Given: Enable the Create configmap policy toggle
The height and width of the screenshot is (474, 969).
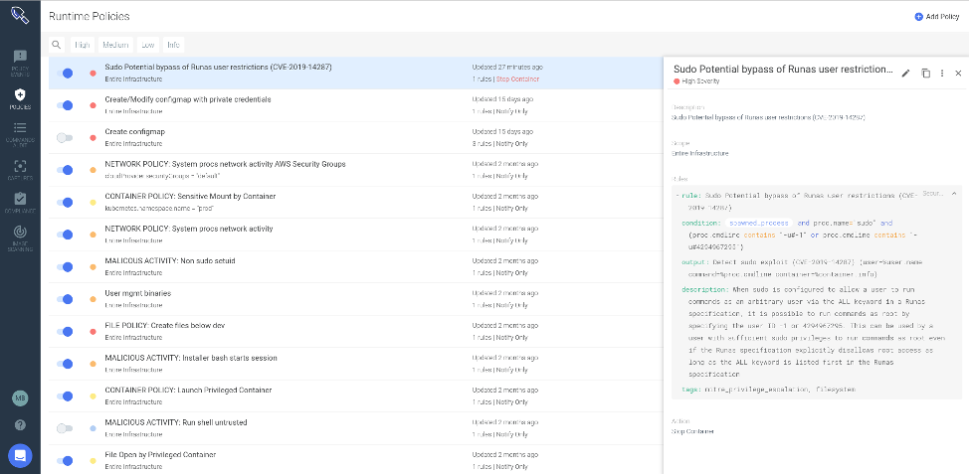Looking at the screenshot, I should [x=65, y=137].
